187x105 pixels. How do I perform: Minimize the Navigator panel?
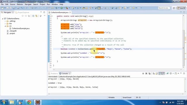pyautogui.click(x=41, y=12)
